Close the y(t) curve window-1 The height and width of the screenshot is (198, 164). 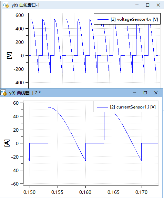[158, 5]
